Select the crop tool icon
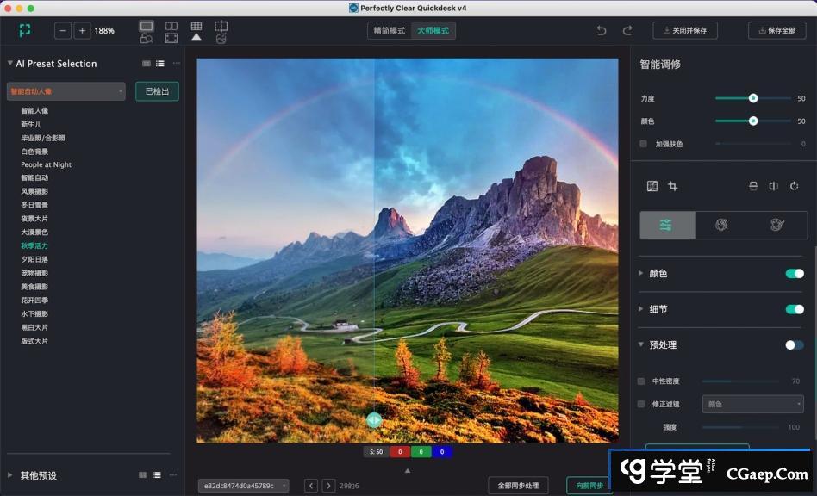The image size is (817, 496). coord(673,186)
